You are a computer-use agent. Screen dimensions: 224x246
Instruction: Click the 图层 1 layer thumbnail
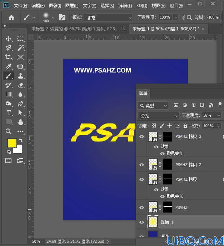[x=153, y=222]
